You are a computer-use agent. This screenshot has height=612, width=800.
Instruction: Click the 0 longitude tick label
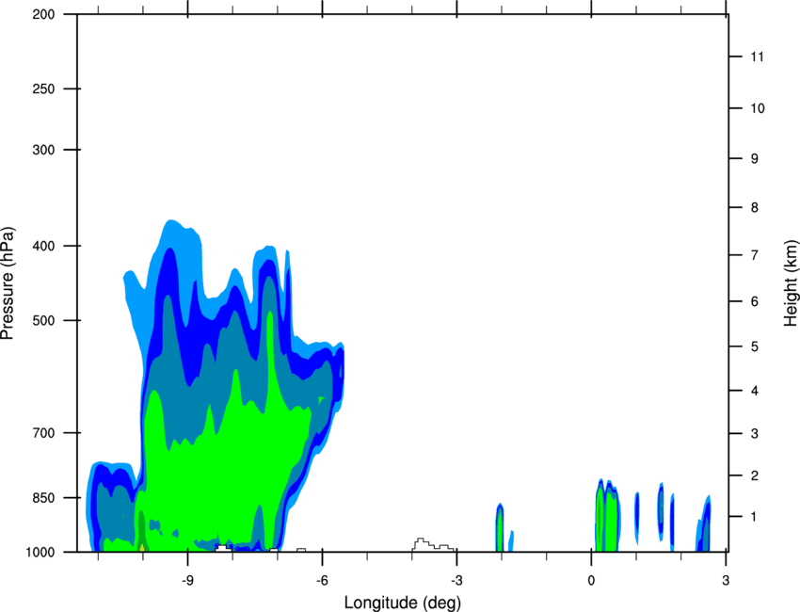pos(591,580)
